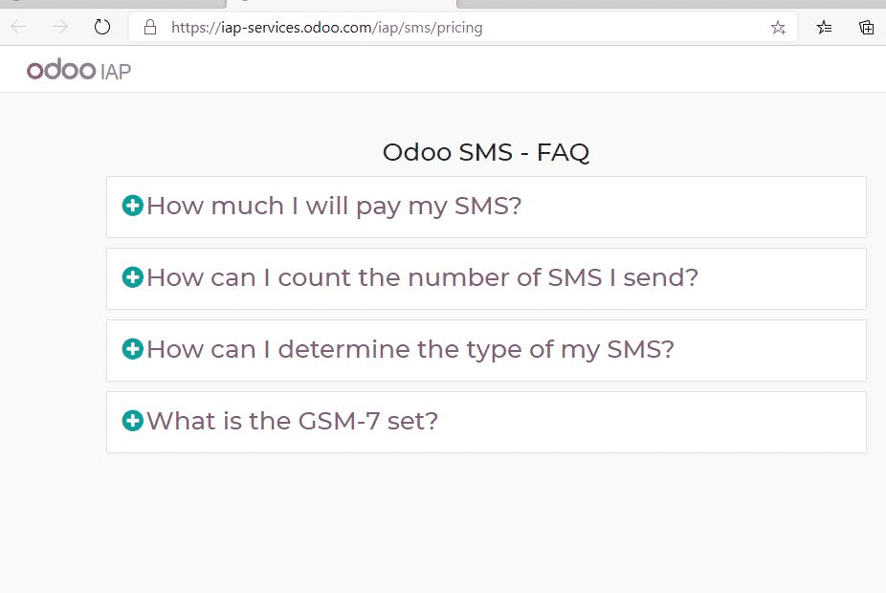Reload the page with the refresh icon
Image resolution: width=886 pixels, height=593 pixels.
[x=101, y=27]
